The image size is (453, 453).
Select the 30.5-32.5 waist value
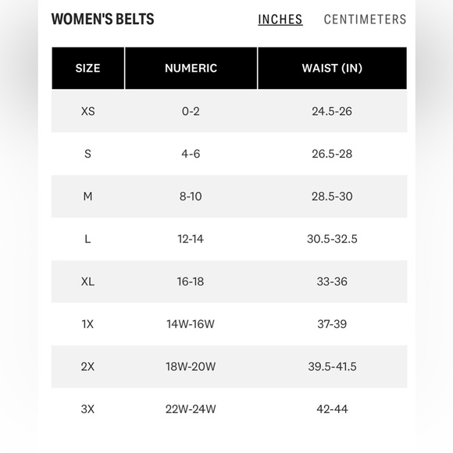click(332, 239)
